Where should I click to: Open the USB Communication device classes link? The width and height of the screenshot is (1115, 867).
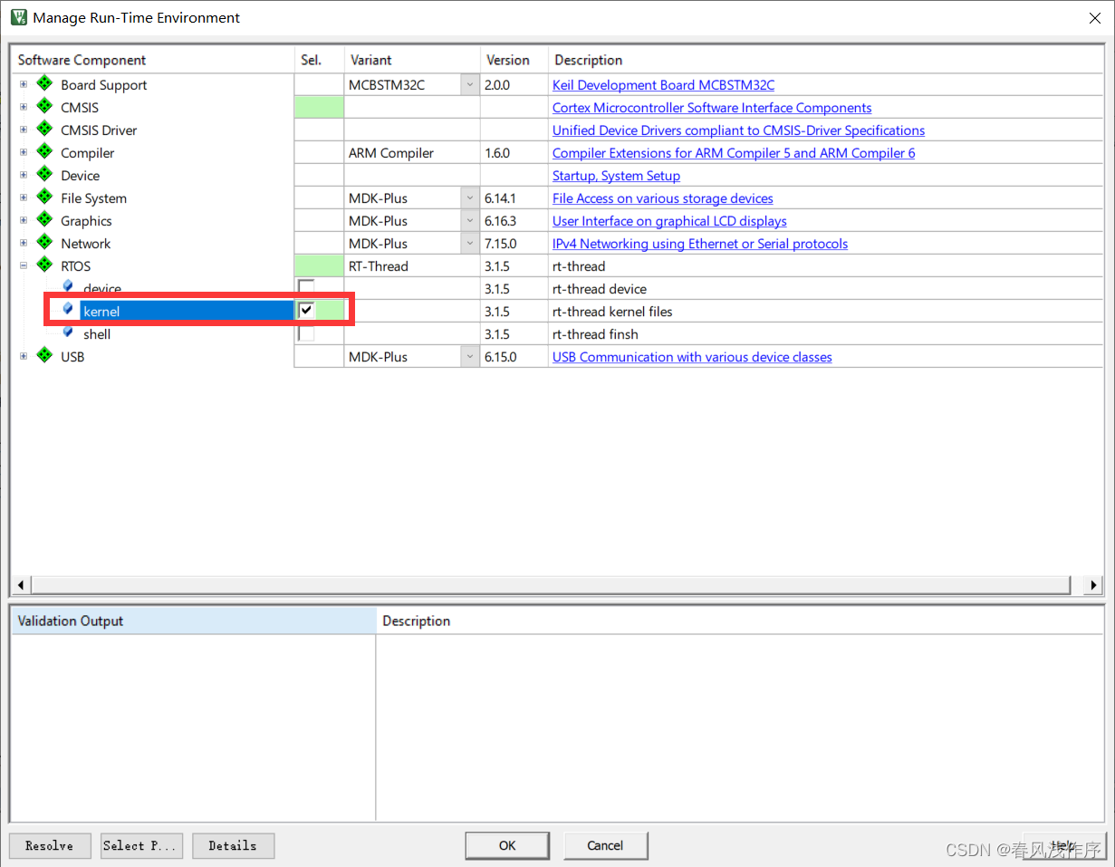(x=692, y=357)
